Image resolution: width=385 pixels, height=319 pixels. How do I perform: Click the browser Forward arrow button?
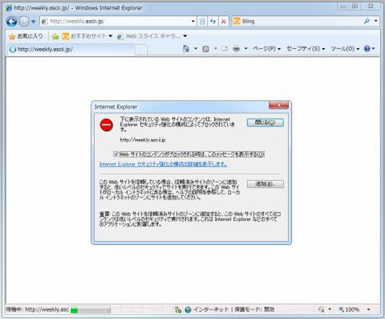tap(24, 22)
